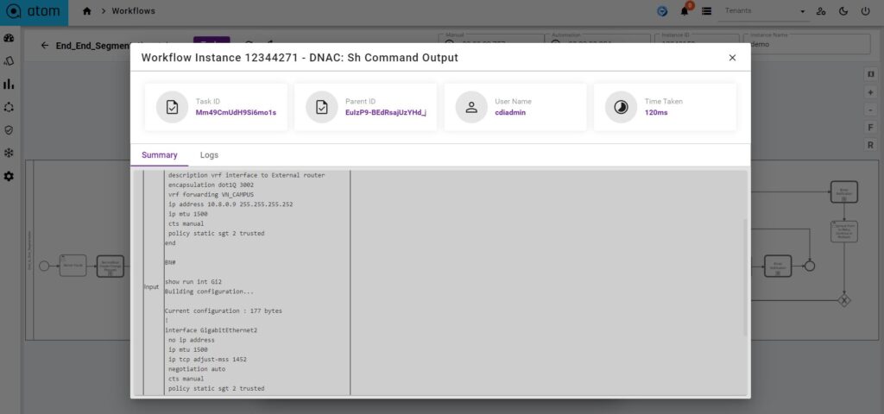The width and height of the screenshot is (884, 414).
Task: Expand the Tenants dropdown
Action: click(764, 11)
